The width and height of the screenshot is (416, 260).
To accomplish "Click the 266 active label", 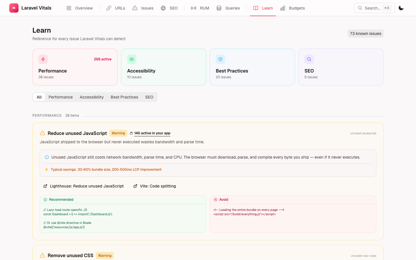I will (x=103, y=59).
